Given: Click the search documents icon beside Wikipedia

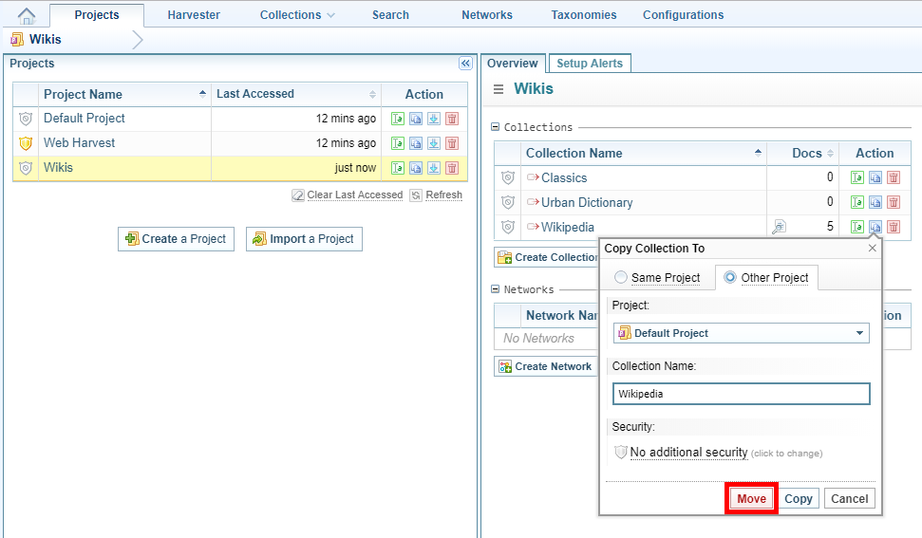Looking at the screenshot, I should 779,227.
